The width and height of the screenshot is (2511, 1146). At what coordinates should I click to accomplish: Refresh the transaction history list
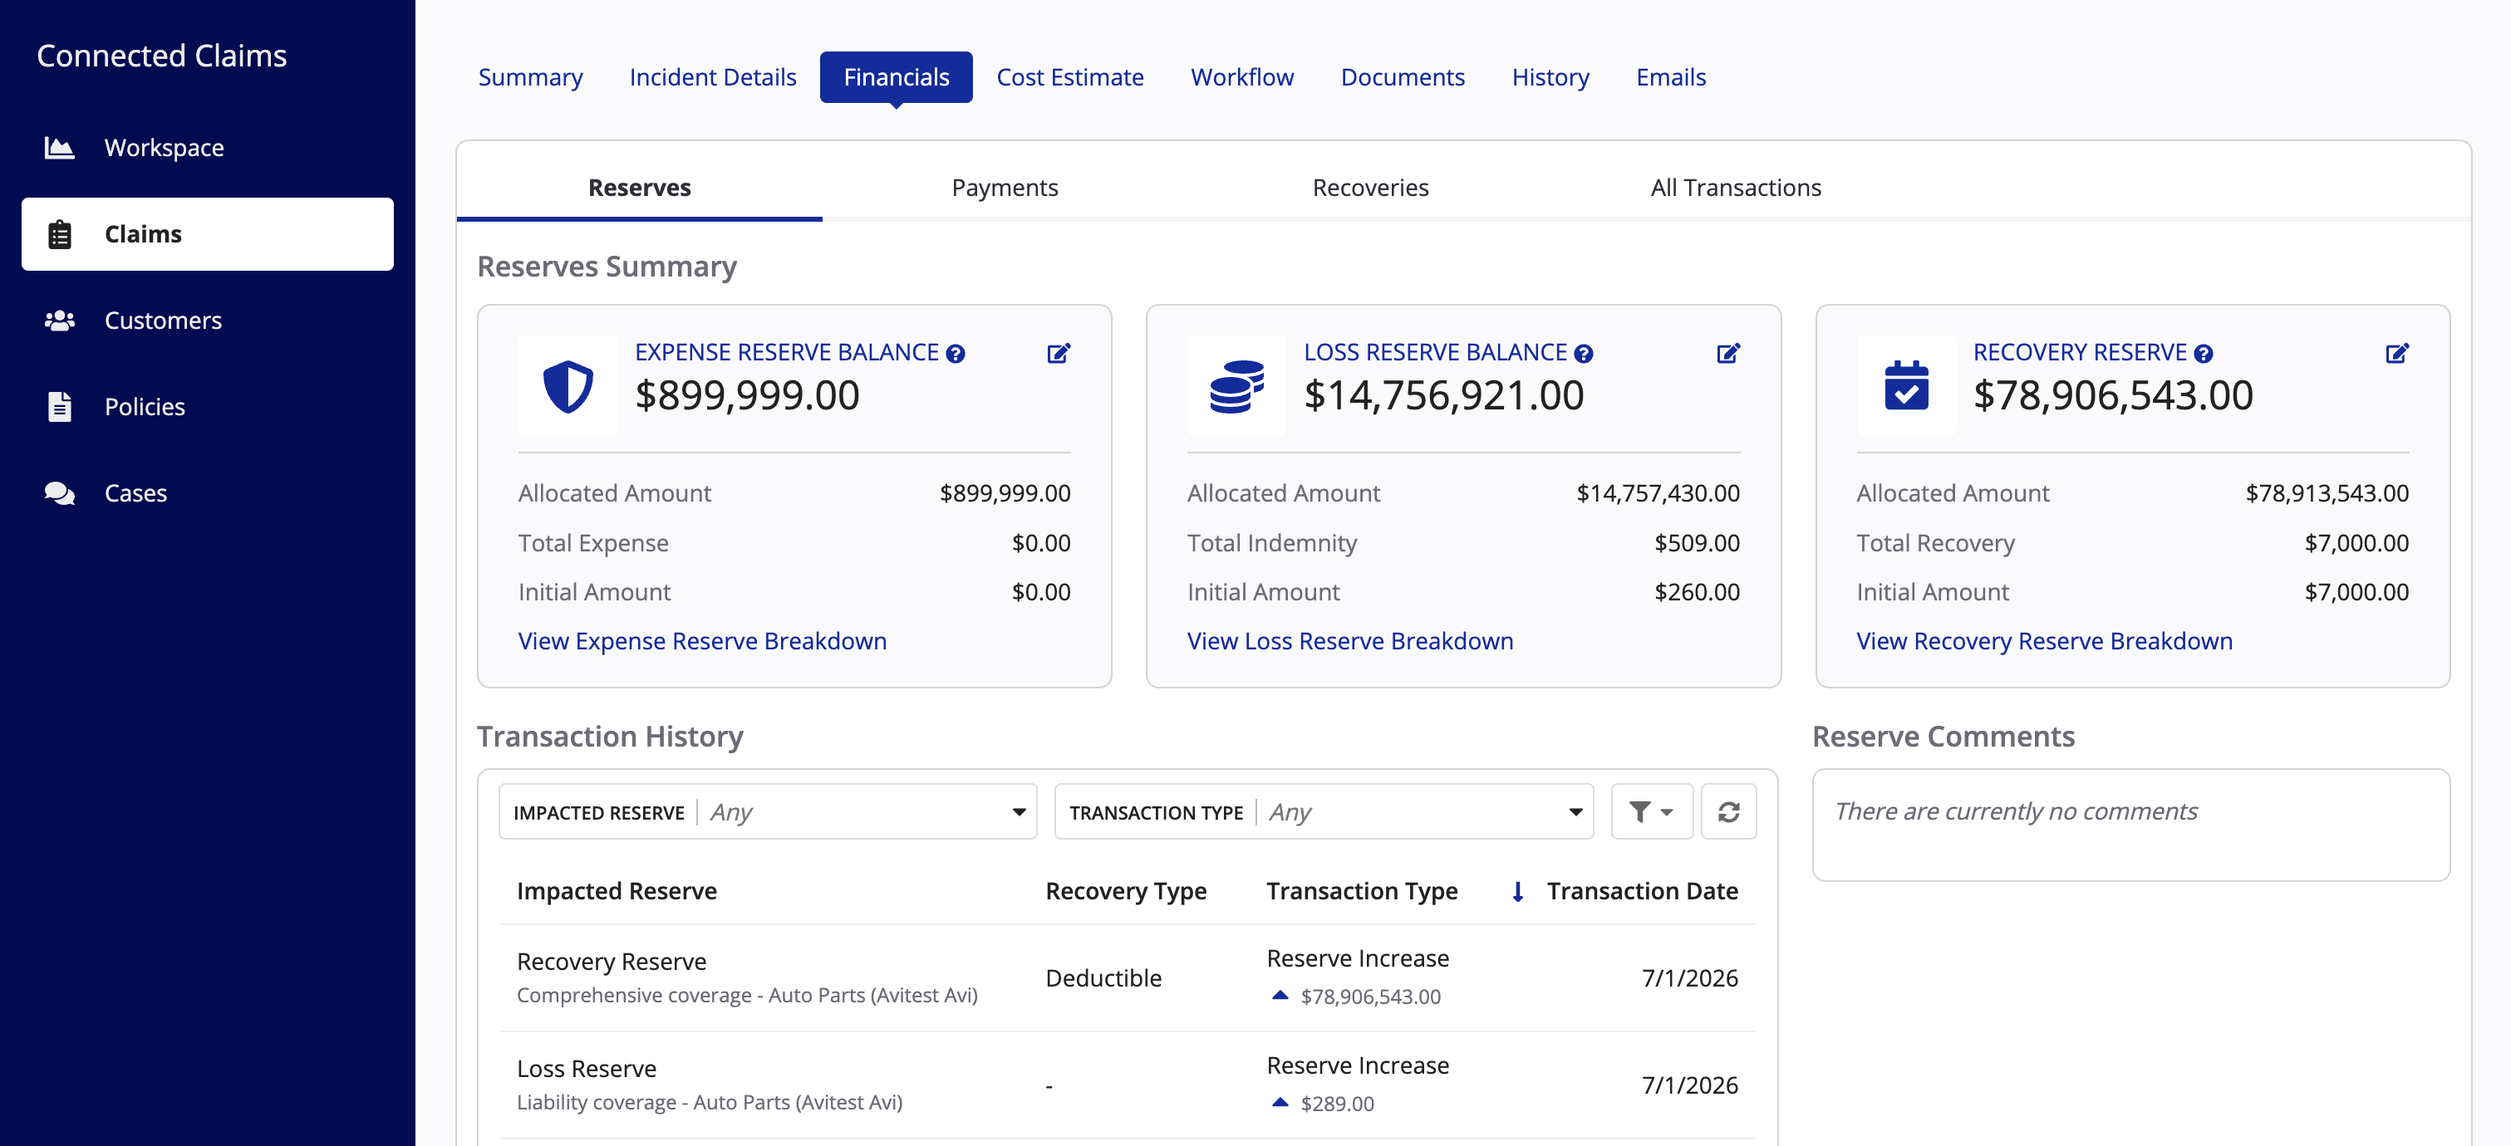pyautogui.click(x=1728, y=812)
